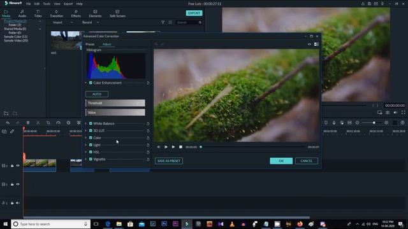Delete selected clip with trash icon

coord(28,123)
